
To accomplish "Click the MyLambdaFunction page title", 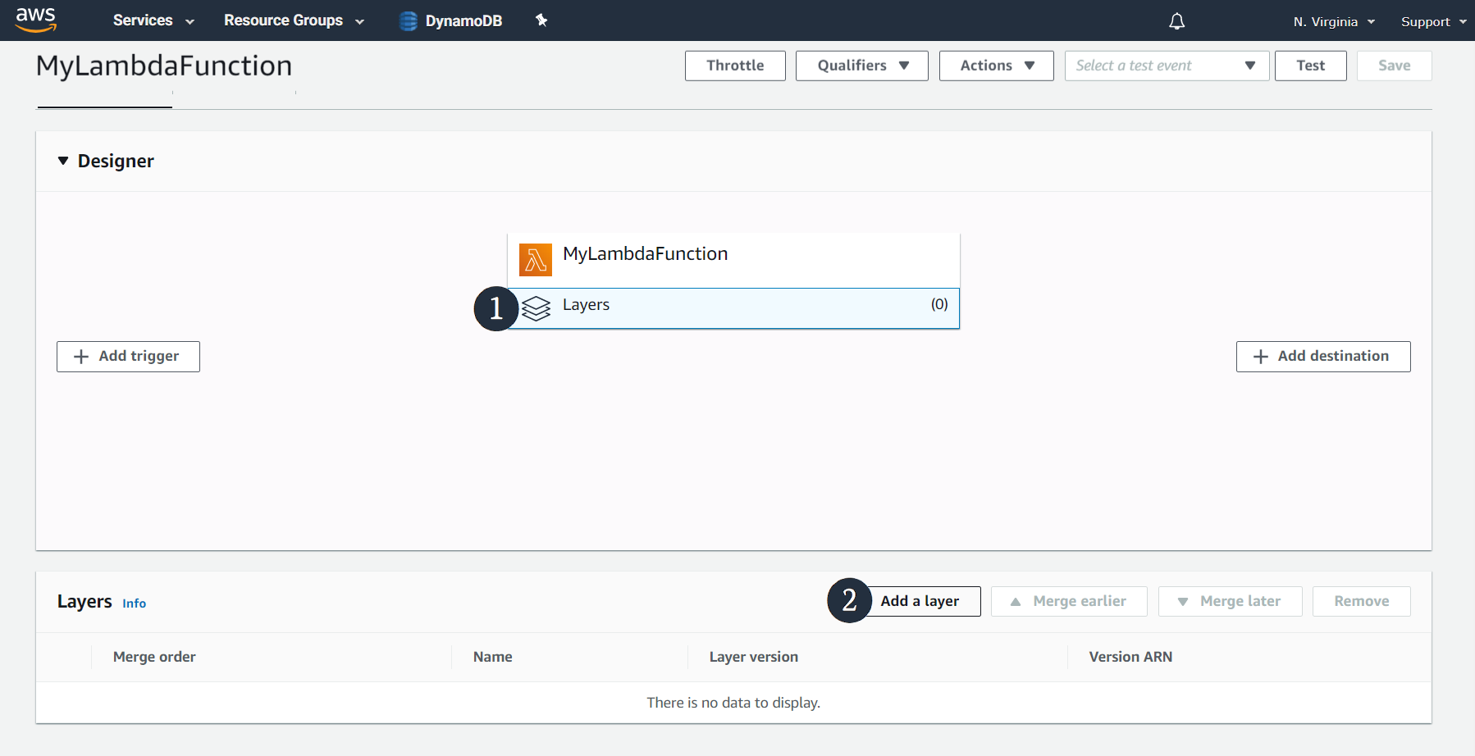I will coord(164,66).
